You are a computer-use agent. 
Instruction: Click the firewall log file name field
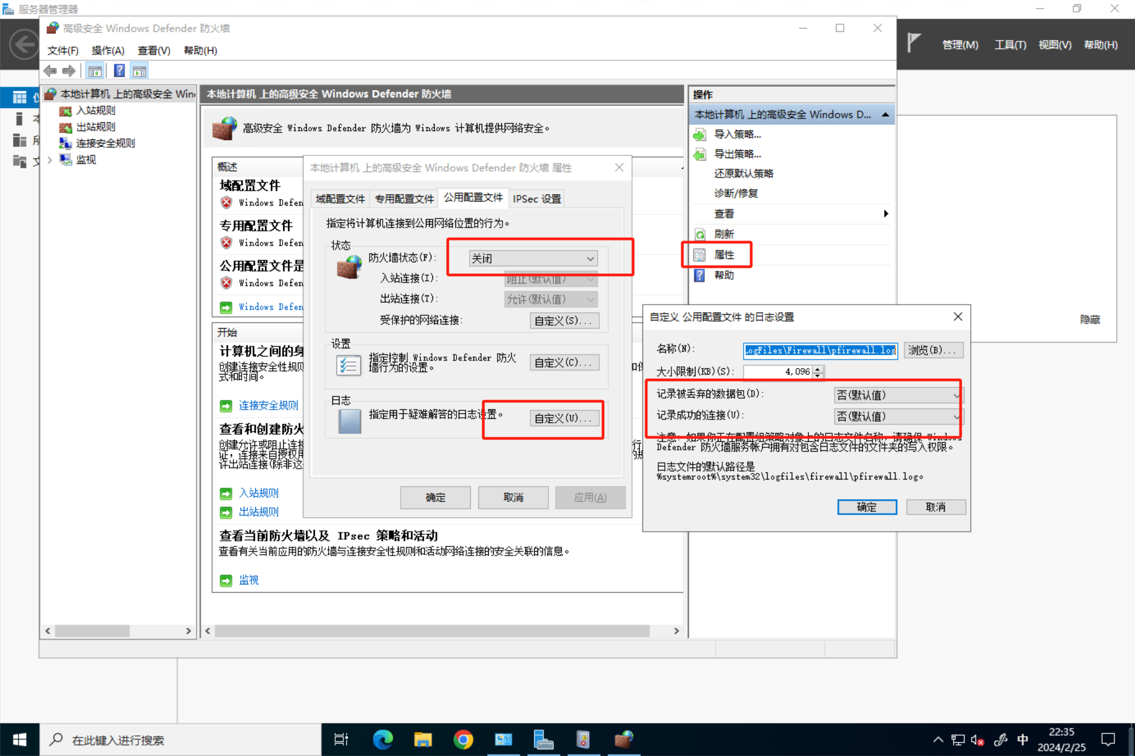tap(820, 350)
